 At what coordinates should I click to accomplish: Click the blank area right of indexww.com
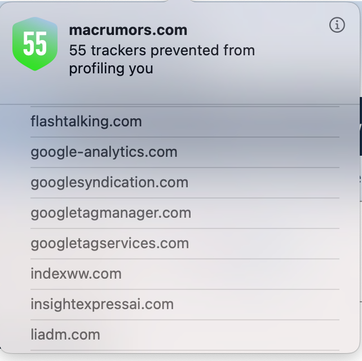click(231, 274)
